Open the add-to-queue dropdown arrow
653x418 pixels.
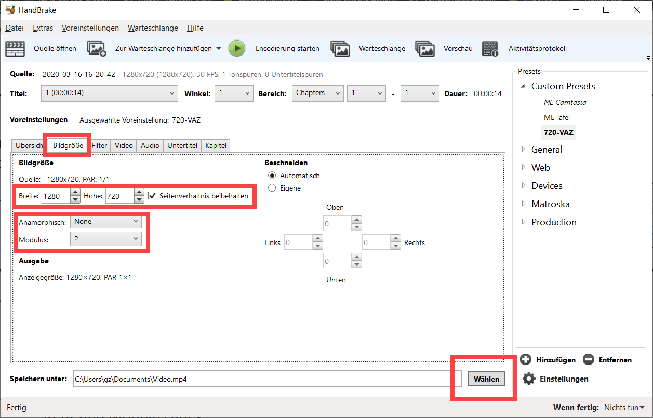(x=218, y=48)
